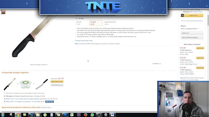The height and width of the screenshot is (117, 209).
Task: Open the Excel taskbar icon
Action: tap(72, 115)
